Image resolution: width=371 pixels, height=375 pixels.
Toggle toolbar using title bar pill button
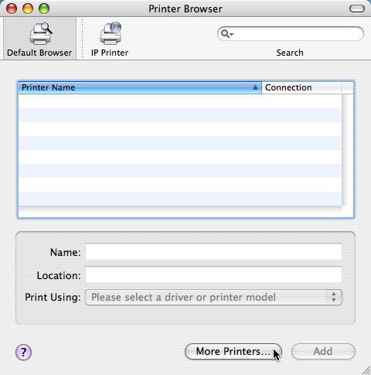357,9
